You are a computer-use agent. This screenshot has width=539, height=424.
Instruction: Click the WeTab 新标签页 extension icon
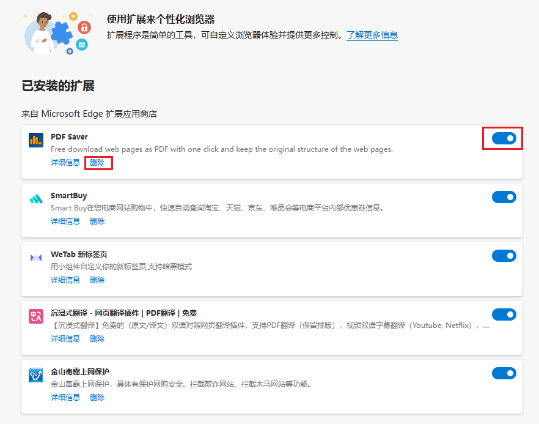[x=35, y=256]
